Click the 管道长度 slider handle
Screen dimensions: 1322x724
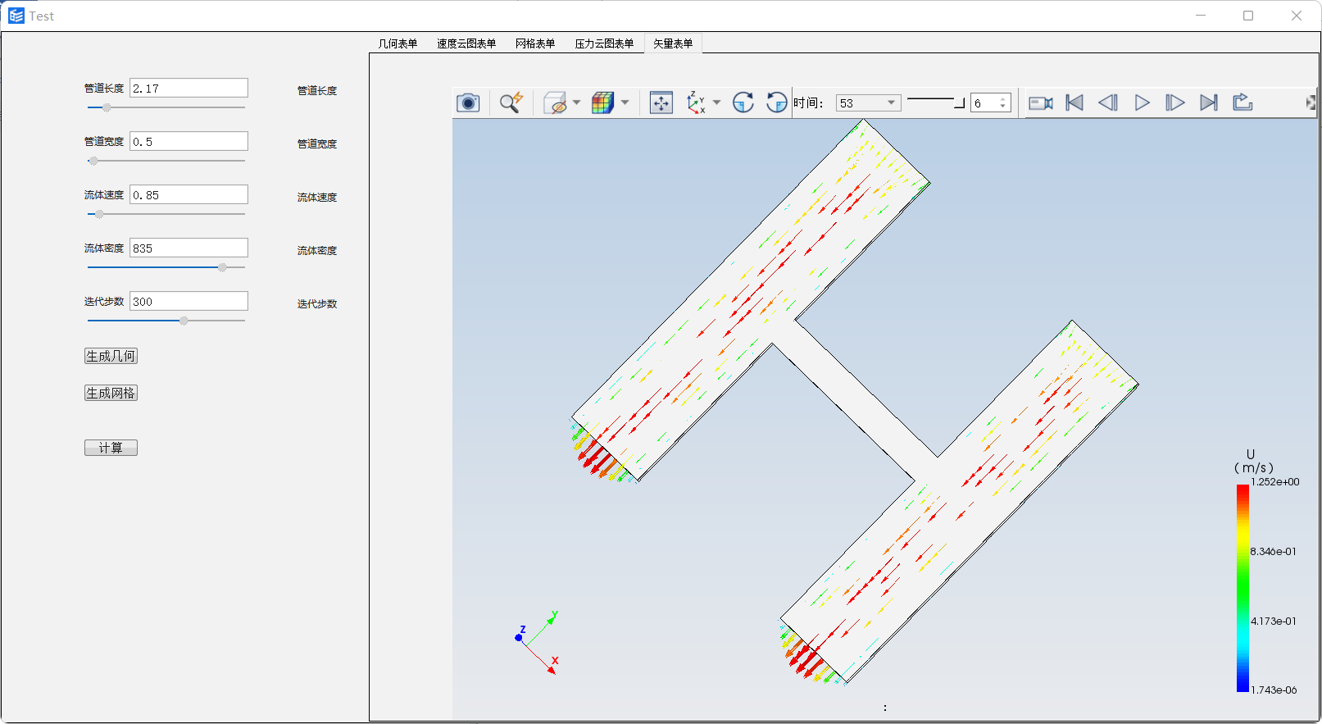tap(107, 107)
